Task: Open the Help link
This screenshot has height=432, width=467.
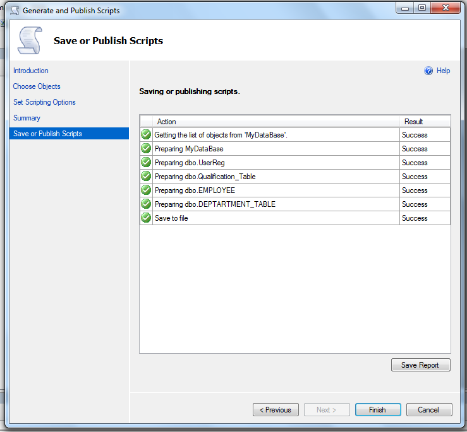Action: coord(443,71)
